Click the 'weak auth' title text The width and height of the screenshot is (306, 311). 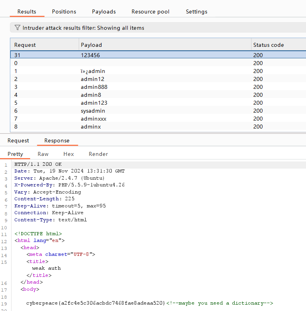pos(46,268)
